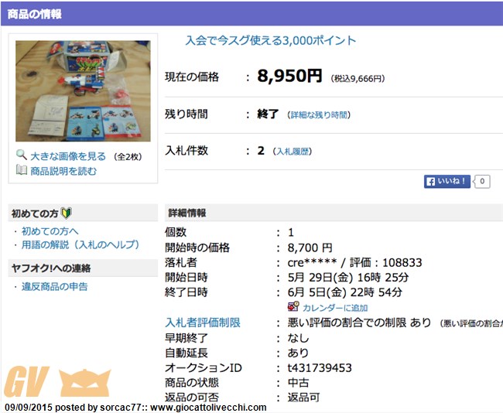503x413 pixels.
Task: Click the orange GV cat logo
Action: point(57,382)
